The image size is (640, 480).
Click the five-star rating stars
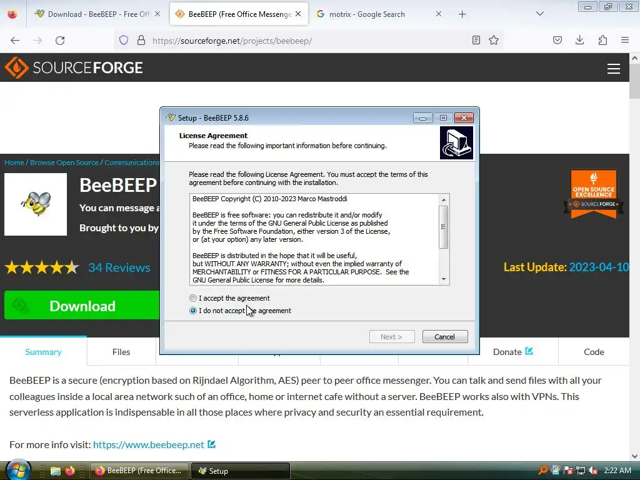click(42, 267)
